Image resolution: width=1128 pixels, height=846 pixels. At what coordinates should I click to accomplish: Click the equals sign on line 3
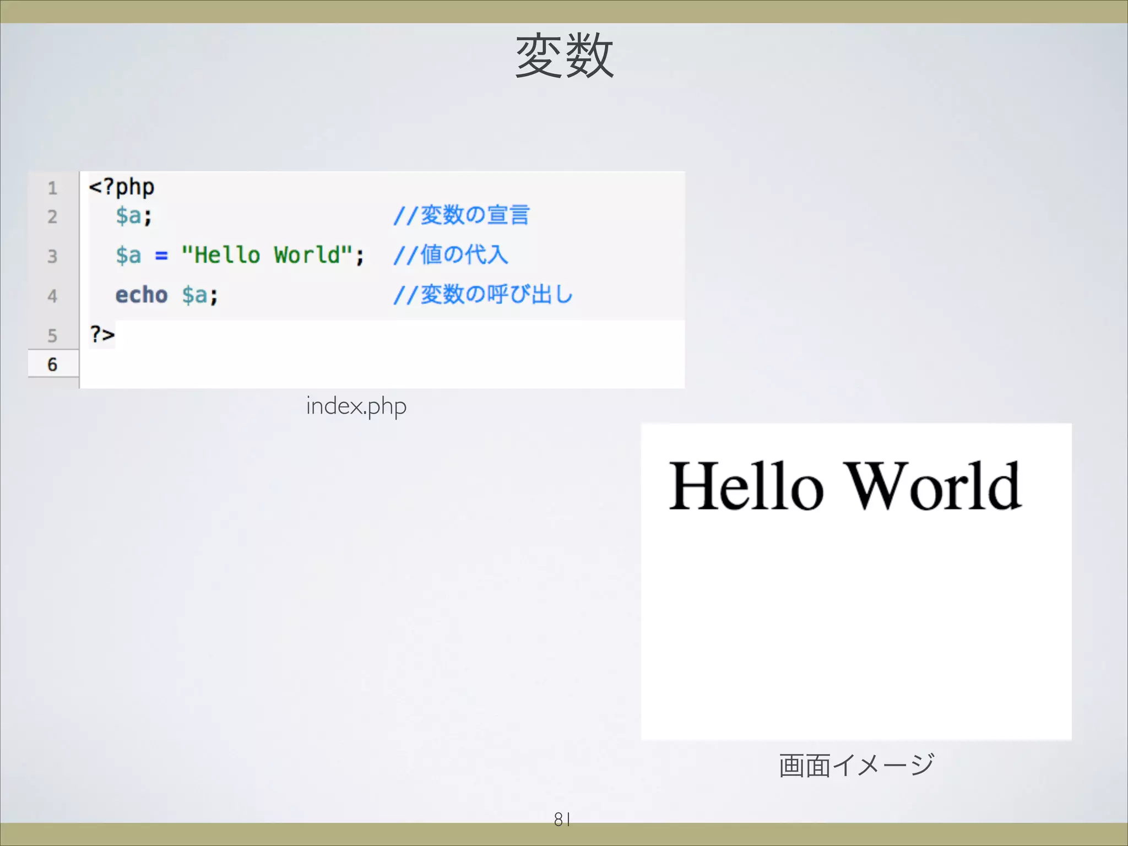pyautogui.click(x=161, y=256)
